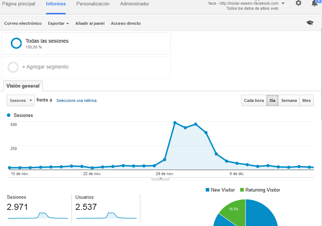Select the Informes tab
Viewport: 322px width, 226px height.
coord(56,4)
